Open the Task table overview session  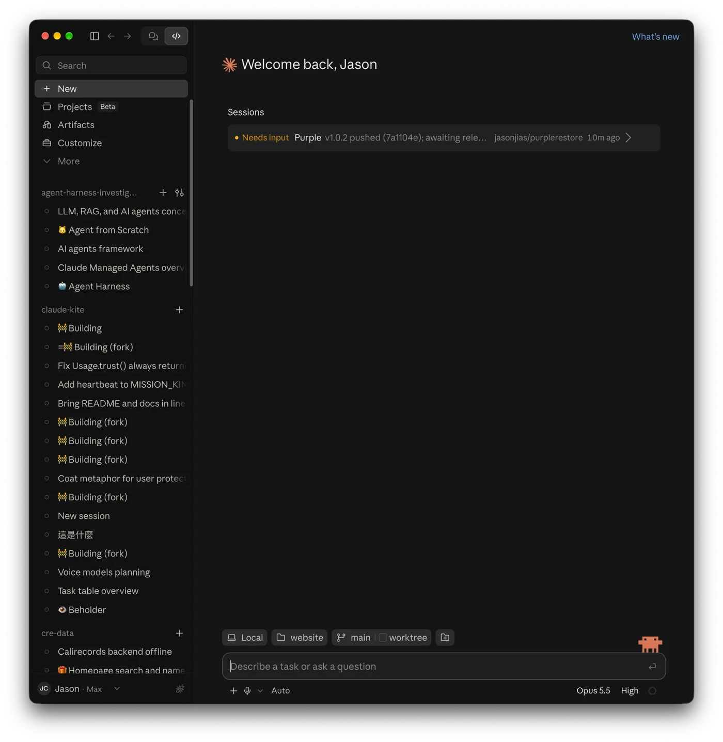(x=111, y=591)
